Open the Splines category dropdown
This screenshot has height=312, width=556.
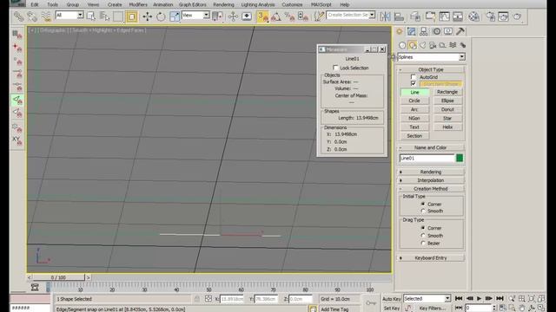coord(461,57)
